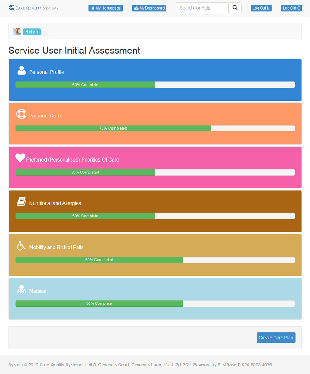Image resolution: width=310 pixels, height=374 pixels.
Task: Click the Personal Care 70% progress bar
Action: pyautogui.click(x=155, y=128)
